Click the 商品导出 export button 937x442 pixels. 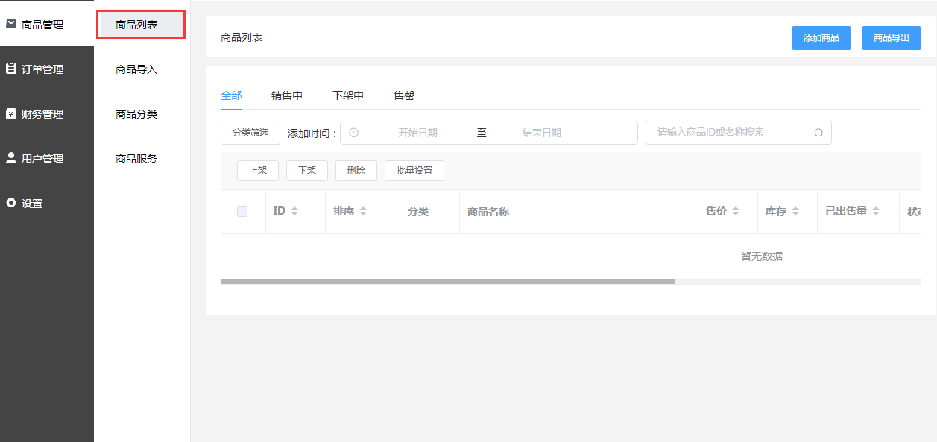tap(891, 38)
